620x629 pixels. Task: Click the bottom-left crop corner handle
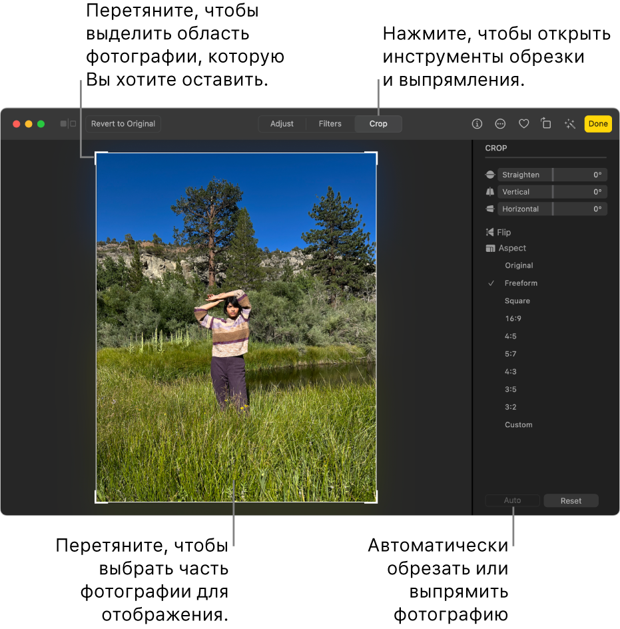pos(97,502)
